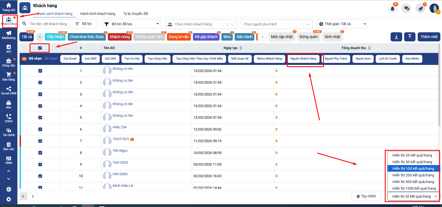This screenshot has width=442, height=207.
Task: Open the KPI sidebar icon
Action: click(x=9, y=49)
